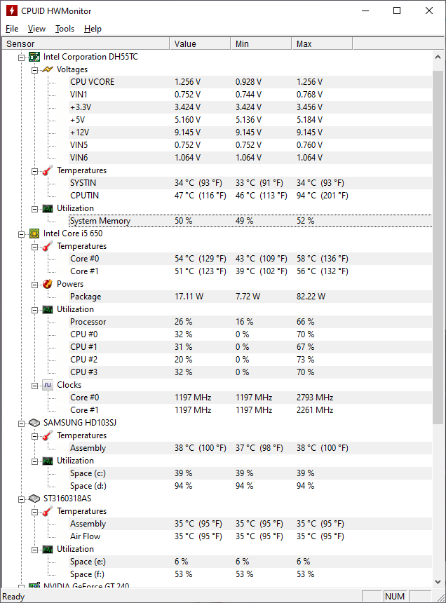Click the ST3160318AS hard drive icon
The height and width of the screenshot is (603, 446).
click(34, 499)
